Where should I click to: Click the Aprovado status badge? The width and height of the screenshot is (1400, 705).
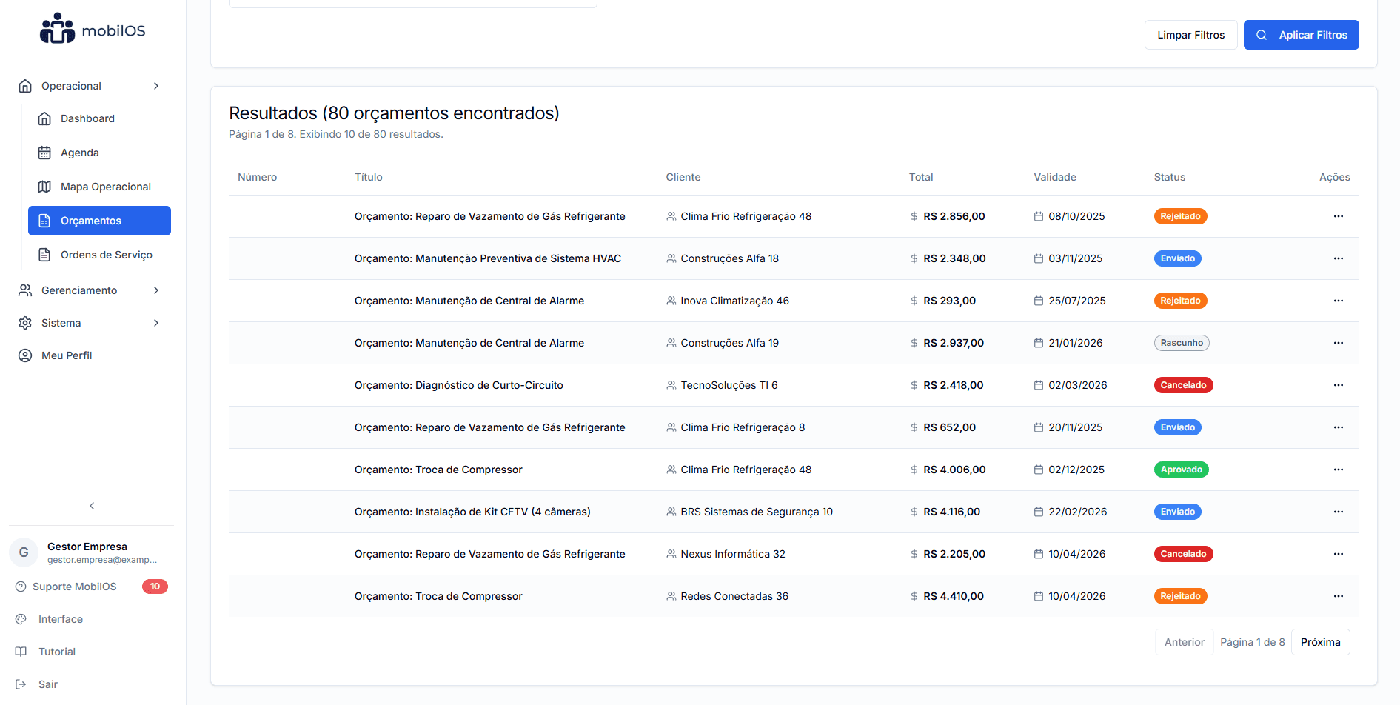[x=1181, y=470]
